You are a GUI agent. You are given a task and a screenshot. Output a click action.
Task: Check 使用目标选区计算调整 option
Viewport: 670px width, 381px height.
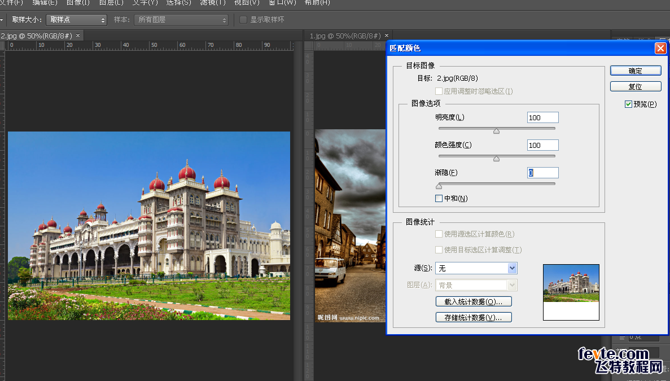pyautogui.click(x=439, y=250)
